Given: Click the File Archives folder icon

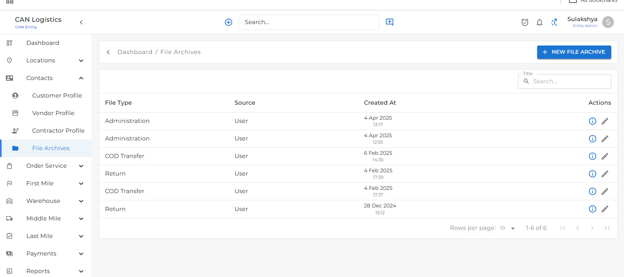Looking at the screenshot, I should (15, 148).
